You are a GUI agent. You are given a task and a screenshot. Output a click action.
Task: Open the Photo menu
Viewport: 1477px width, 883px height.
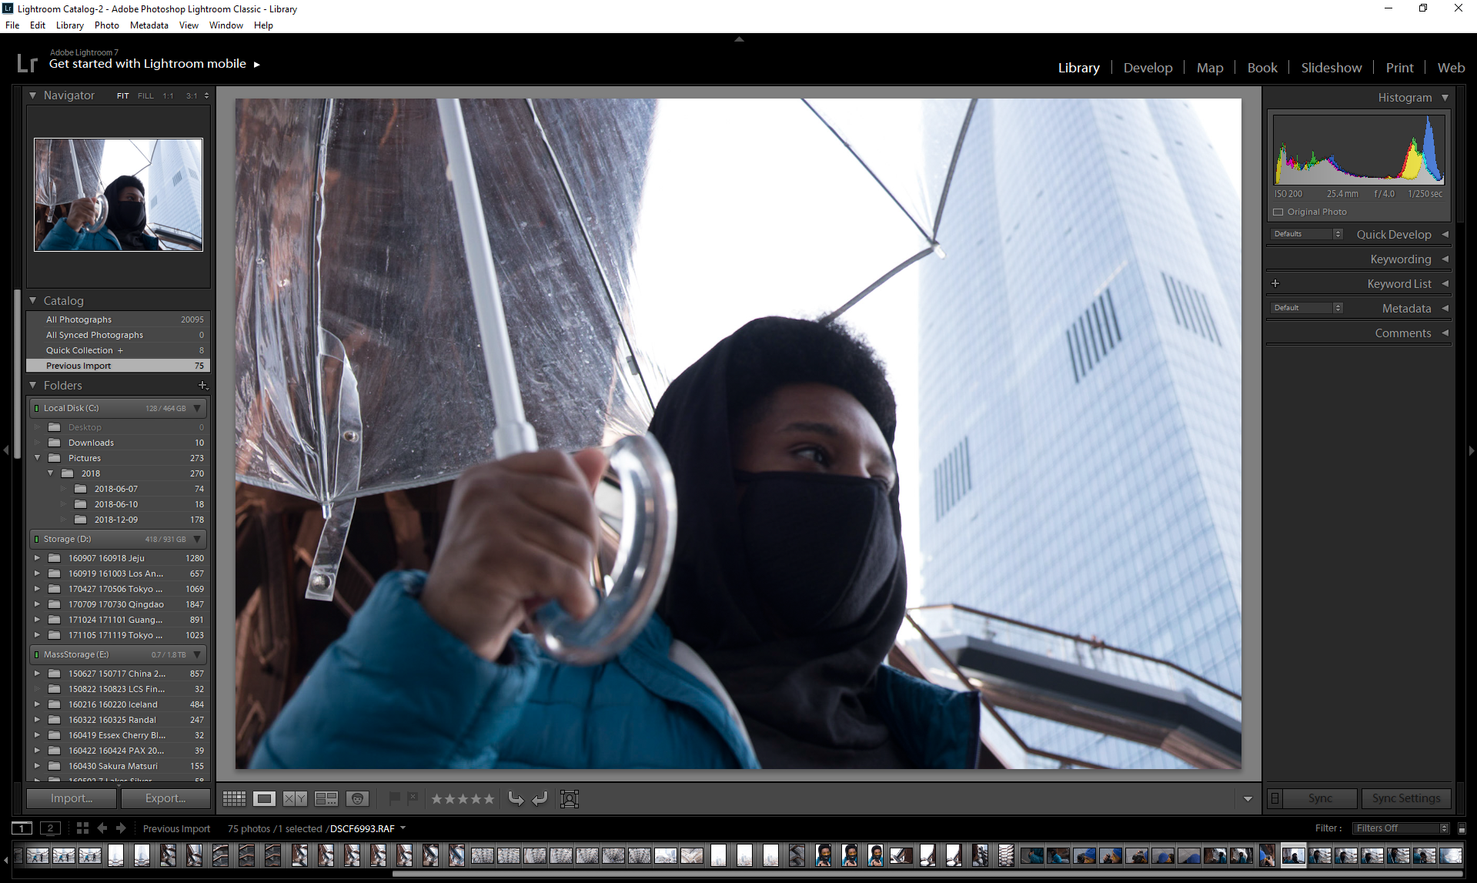[x=107, y=25]
